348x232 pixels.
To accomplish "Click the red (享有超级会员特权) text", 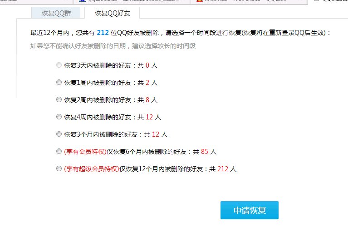I will [x=92, y=169].
